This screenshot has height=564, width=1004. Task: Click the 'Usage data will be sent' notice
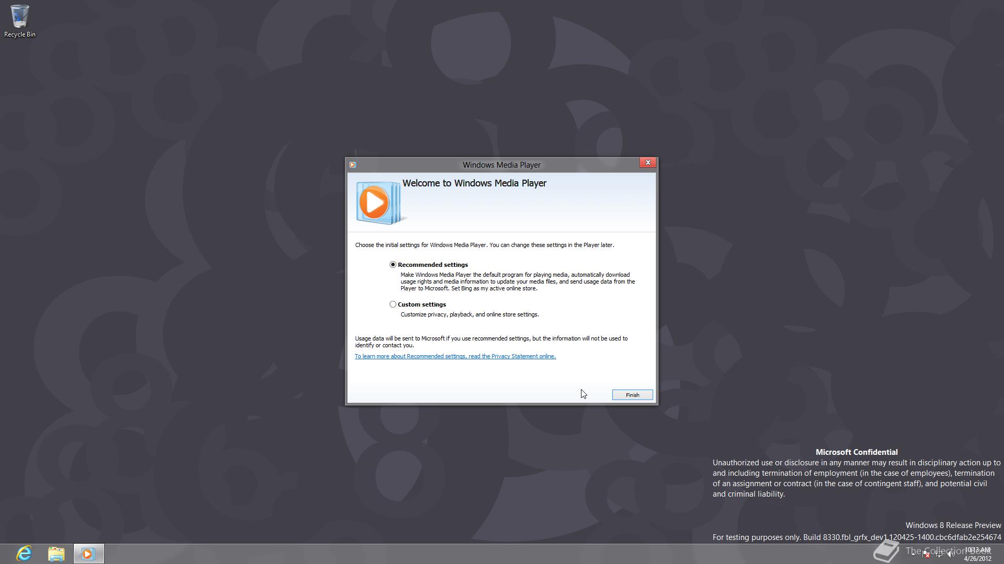pos(491,342)
